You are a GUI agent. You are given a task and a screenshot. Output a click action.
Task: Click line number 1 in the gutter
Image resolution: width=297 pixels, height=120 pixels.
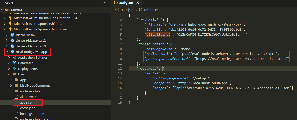[x=121, y=15]
